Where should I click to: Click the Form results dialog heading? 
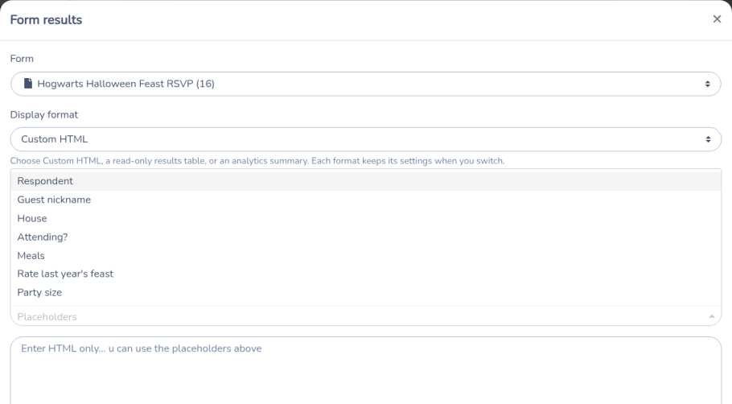coord(46,20)
